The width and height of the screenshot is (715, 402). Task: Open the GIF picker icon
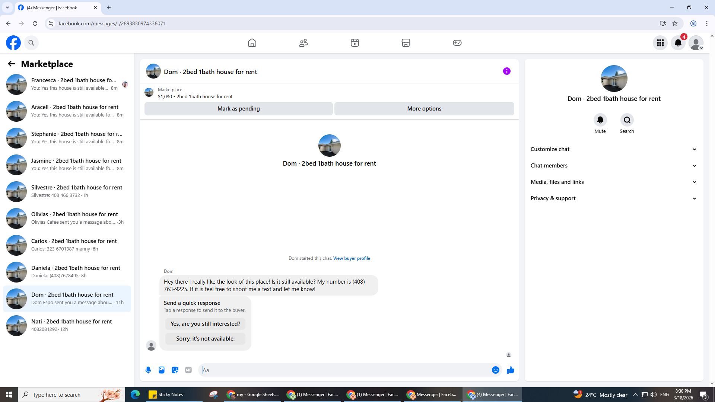coord(188,370)
